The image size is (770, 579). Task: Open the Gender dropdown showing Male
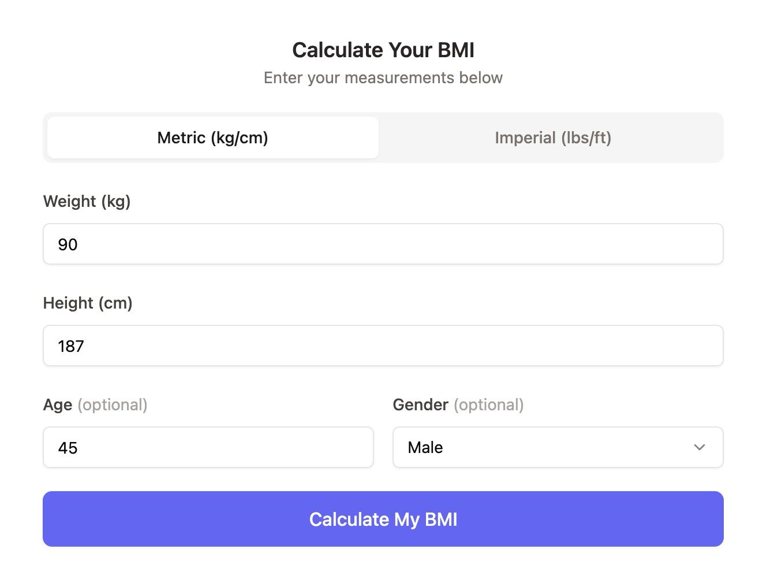click(x=558, y=447)
